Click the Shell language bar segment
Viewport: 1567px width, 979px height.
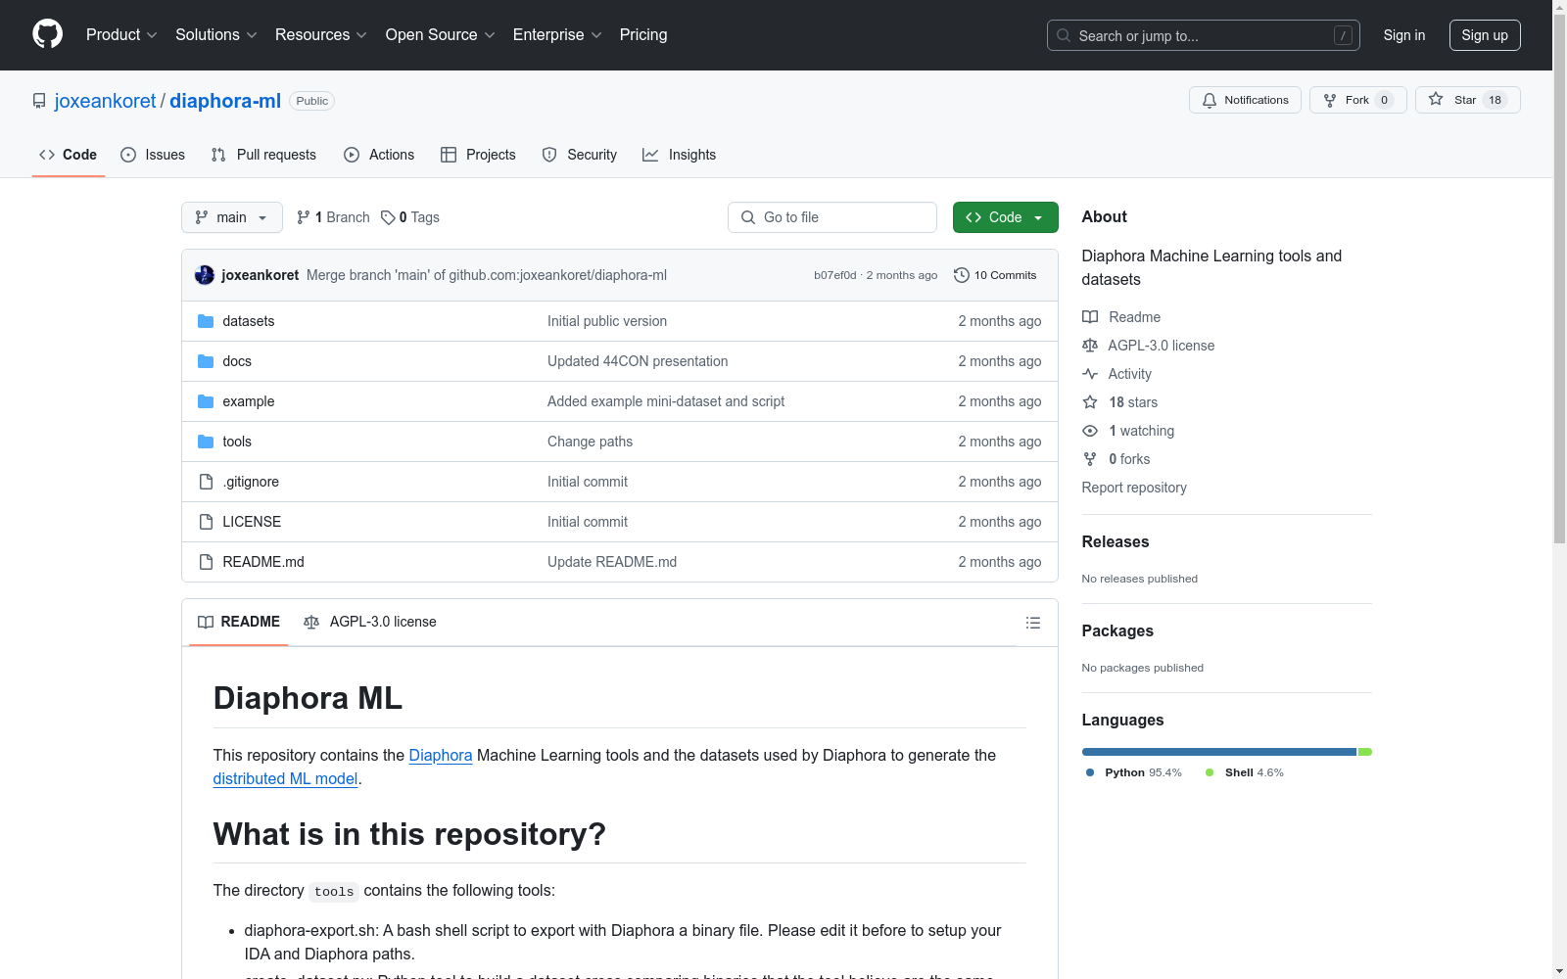tap(1365, 752)
